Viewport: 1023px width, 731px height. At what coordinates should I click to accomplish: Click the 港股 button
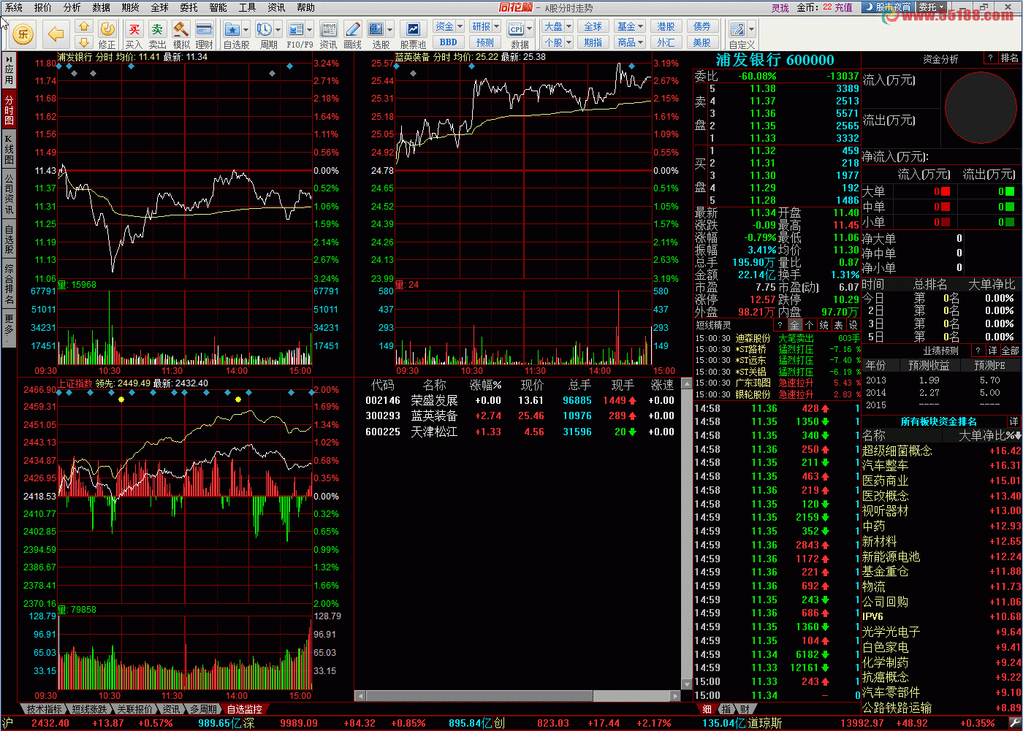[x=666, y=26]
